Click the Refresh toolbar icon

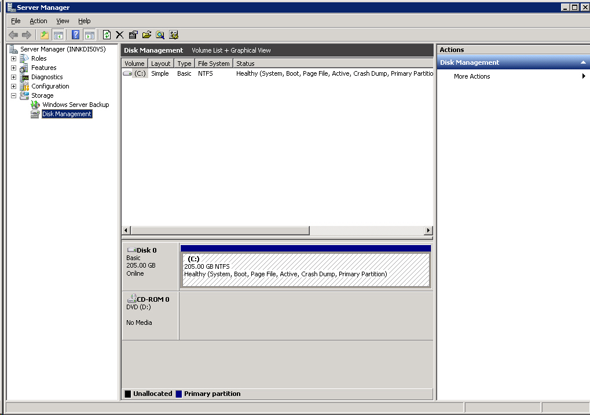point(107,35)
